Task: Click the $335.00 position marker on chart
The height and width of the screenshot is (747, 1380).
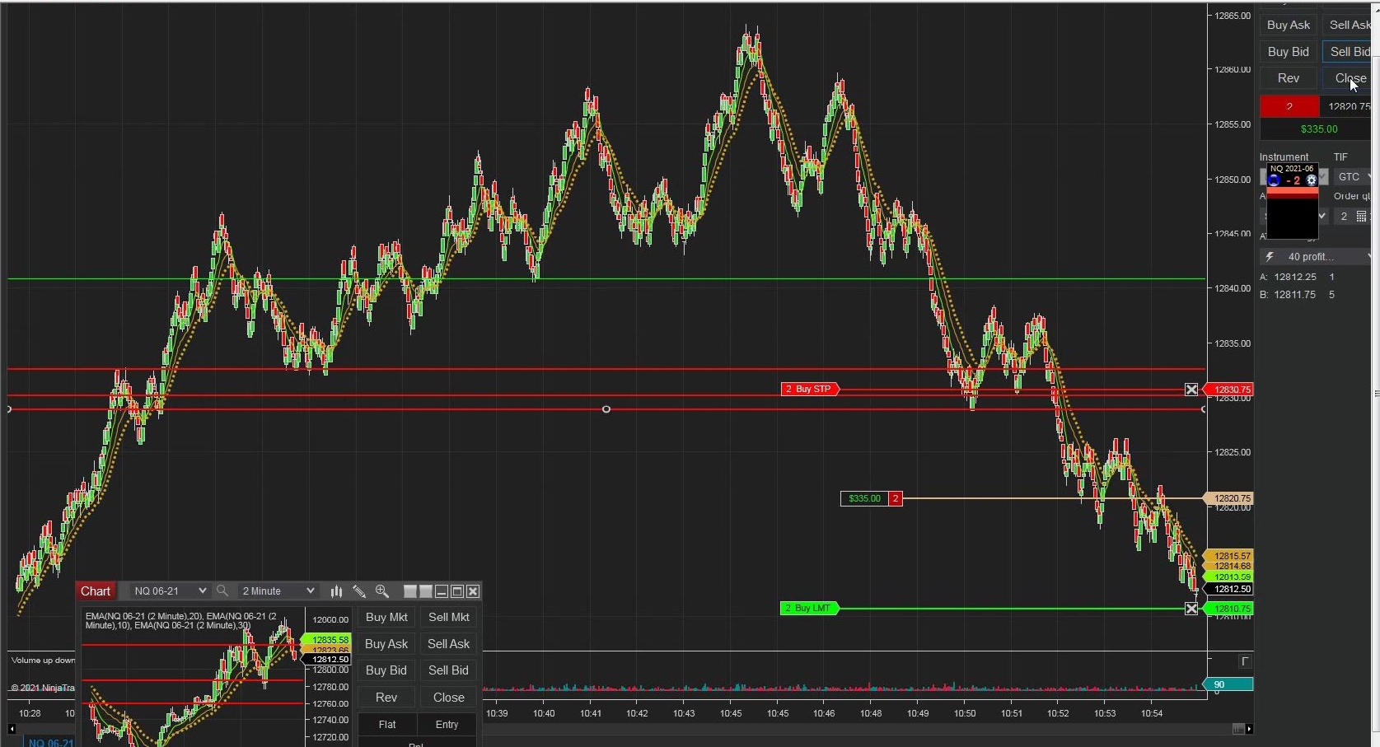Action: point(864,498)
